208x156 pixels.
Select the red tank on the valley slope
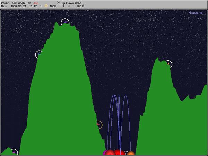click(98, 124)
